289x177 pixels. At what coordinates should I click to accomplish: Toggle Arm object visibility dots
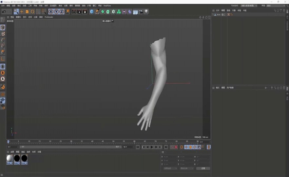pyautogui.click(x=225, y=14)
